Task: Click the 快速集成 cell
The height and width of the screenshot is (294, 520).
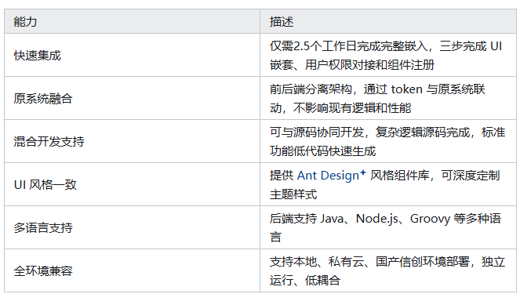Action: (x=132, y=55)
